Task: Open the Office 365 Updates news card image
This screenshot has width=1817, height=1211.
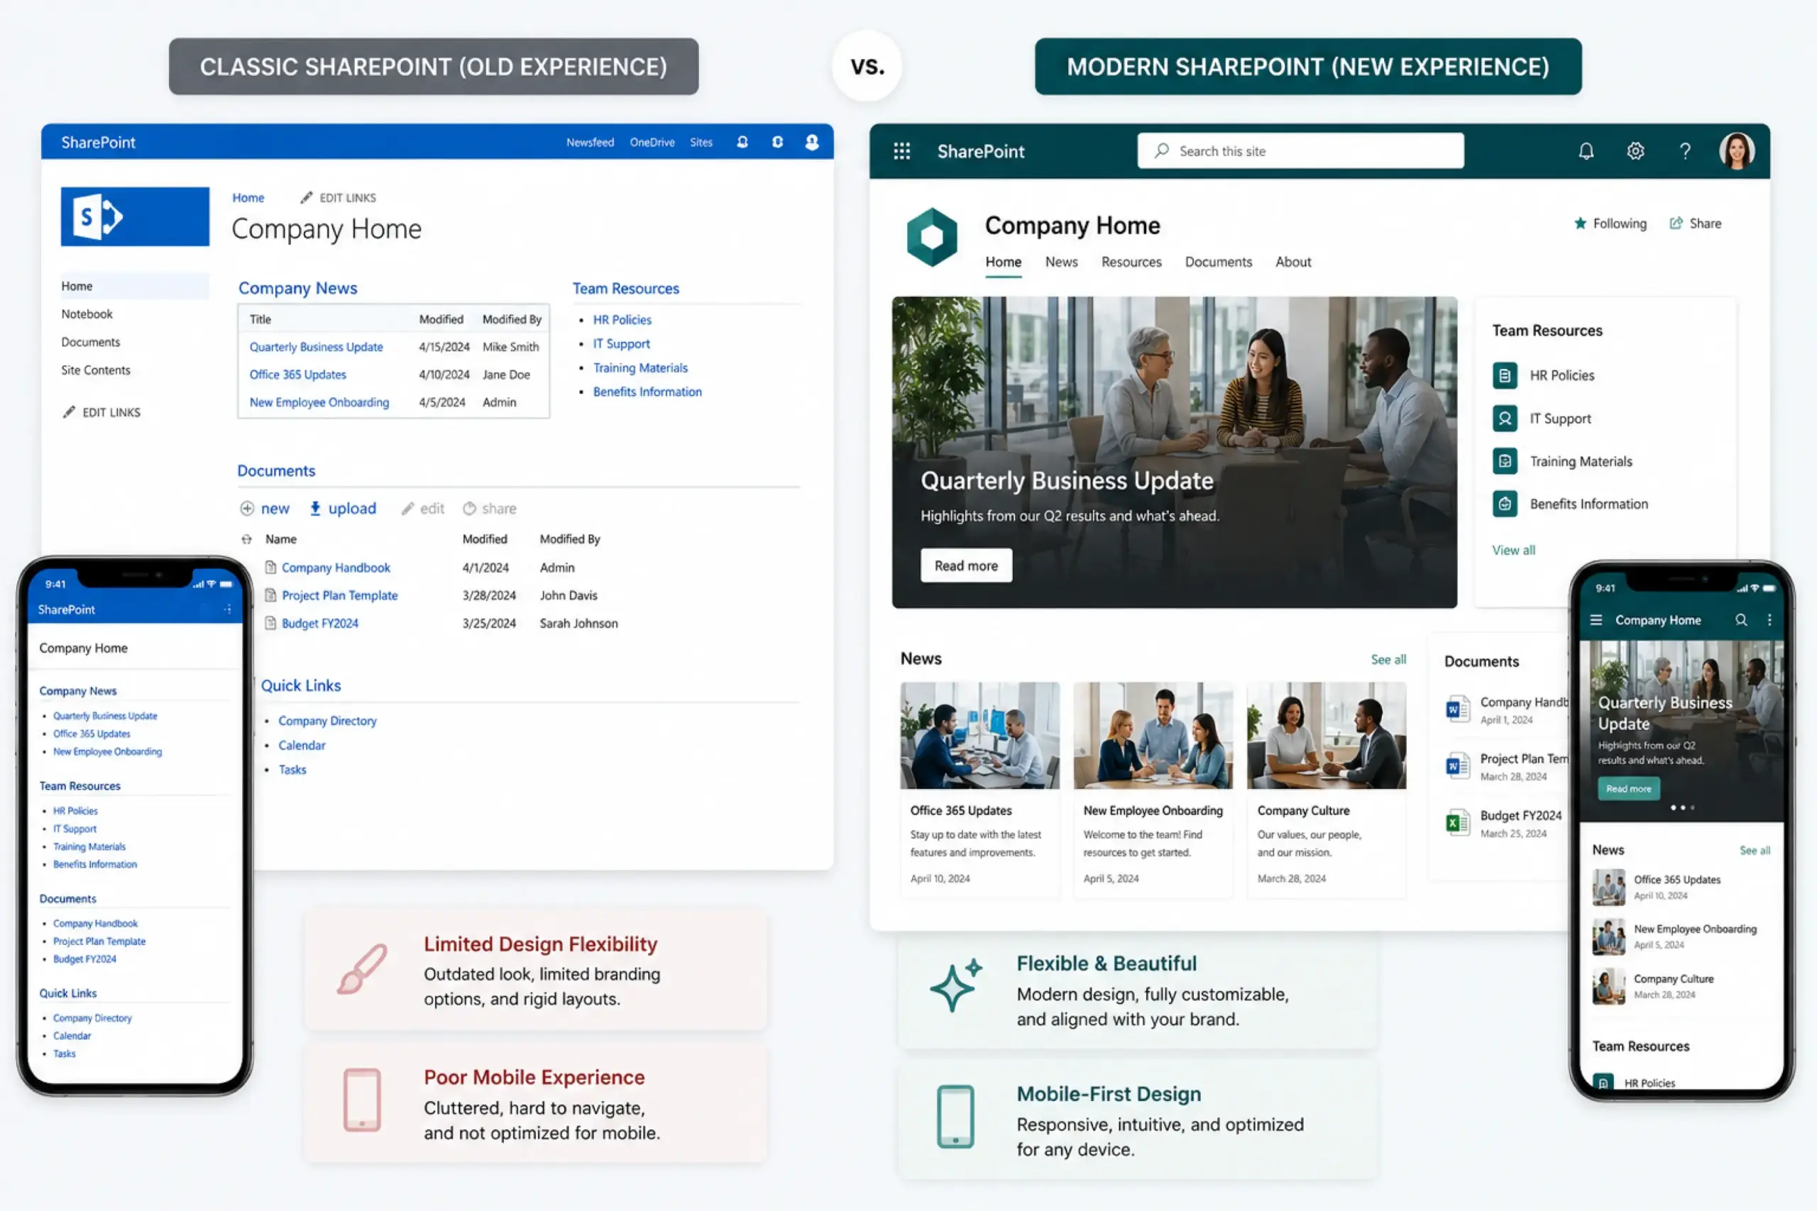Action: [x=979, y=735]
